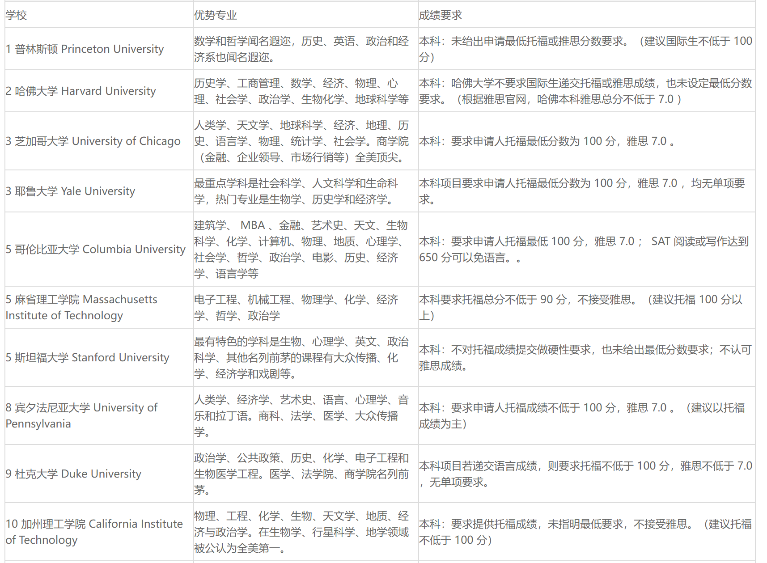Click Duke's majors cell starting with 政治学
767x563 pixels.
point(301,474)
